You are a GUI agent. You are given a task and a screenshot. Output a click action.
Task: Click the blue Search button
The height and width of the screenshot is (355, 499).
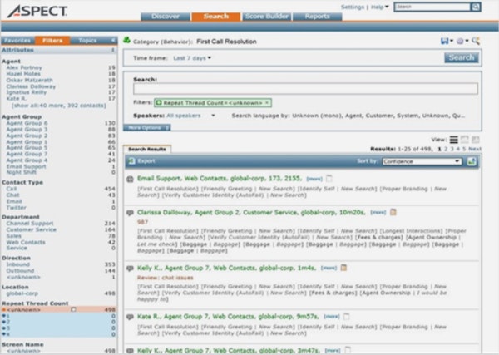click(x=461, y=58)
